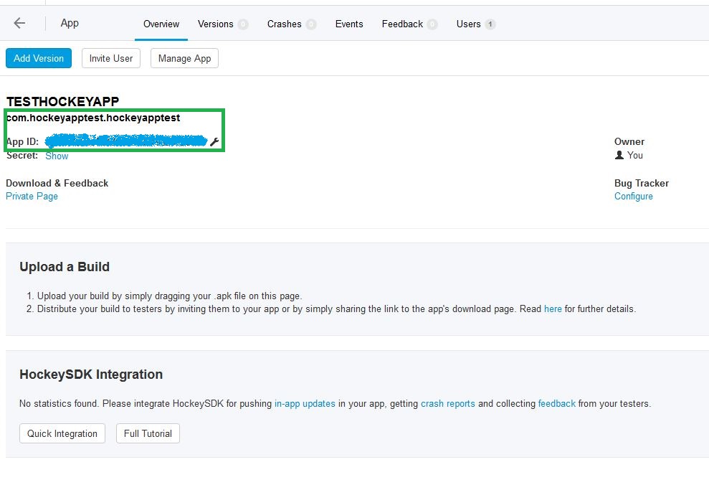709x485 pixels.
Task: Go back using the left arrow icon
Action: 19,23
